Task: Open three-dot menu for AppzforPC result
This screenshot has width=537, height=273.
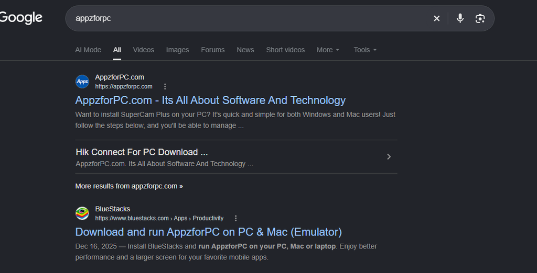Action: click(165, 86)
